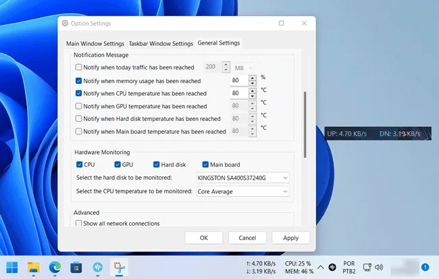The height and width of the screenshot is (279, 439).
Task: Increase today traffic value with up arrow
Action: [x=226, y=65]
